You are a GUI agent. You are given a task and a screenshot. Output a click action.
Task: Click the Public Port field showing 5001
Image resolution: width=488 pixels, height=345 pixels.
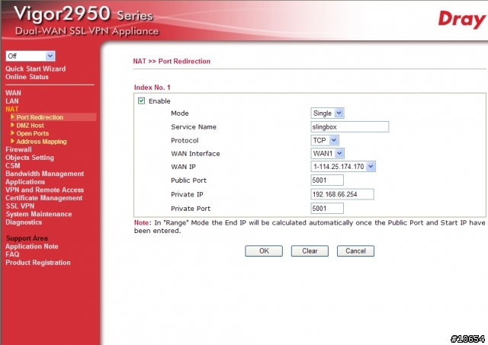[x=327, y=180]
